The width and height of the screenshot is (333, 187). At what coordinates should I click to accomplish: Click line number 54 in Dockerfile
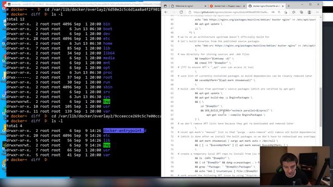click(172, 59)
